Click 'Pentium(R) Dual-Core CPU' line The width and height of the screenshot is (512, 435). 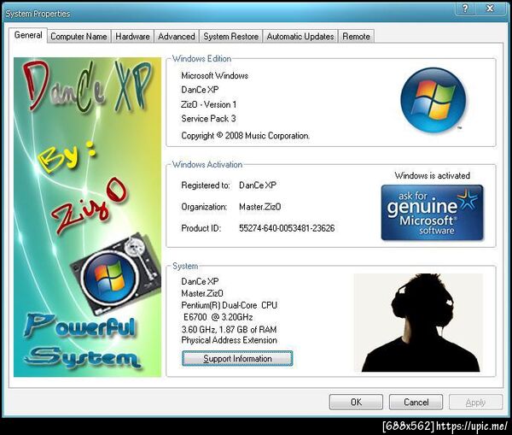click(229, 305)
